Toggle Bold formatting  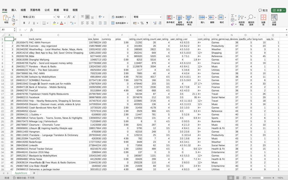(24, 23)
